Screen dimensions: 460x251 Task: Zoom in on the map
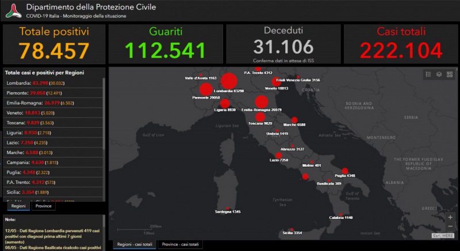point(450,217)
